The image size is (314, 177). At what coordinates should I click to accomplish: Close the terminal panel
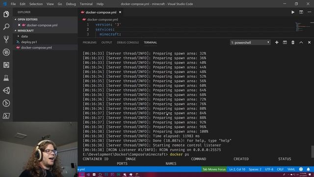pyautogui.click(x=309, y=42)
